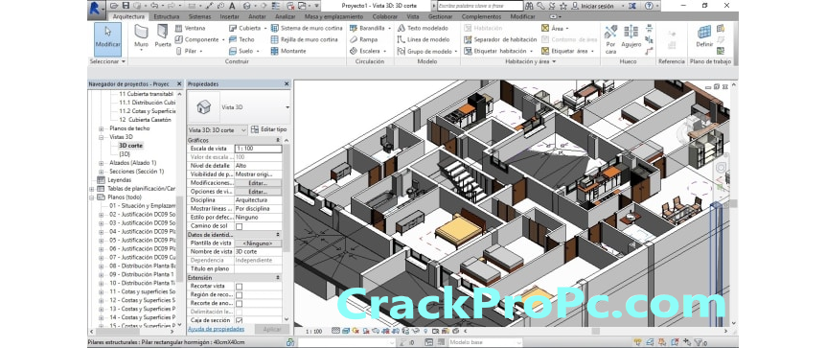Select the Rampa tool

coord(363,39)
